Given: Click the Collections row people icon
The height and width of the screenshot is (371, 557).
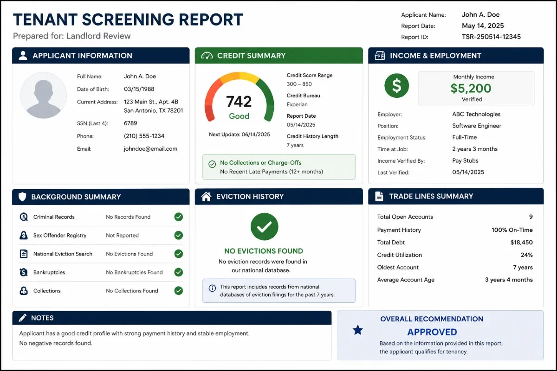Looking at the screenshot, I should (x=24, y=291).
